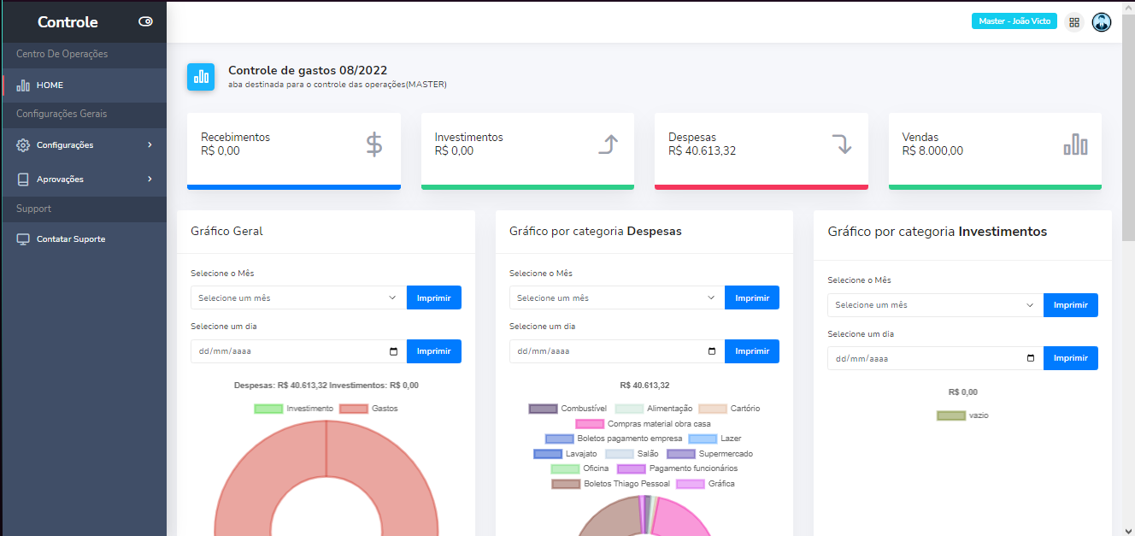Image resolution: width=1135 pixels, height=536 pixels.
Task: Toggle the Alimentação legend swatch
Action: click(629, 409)
